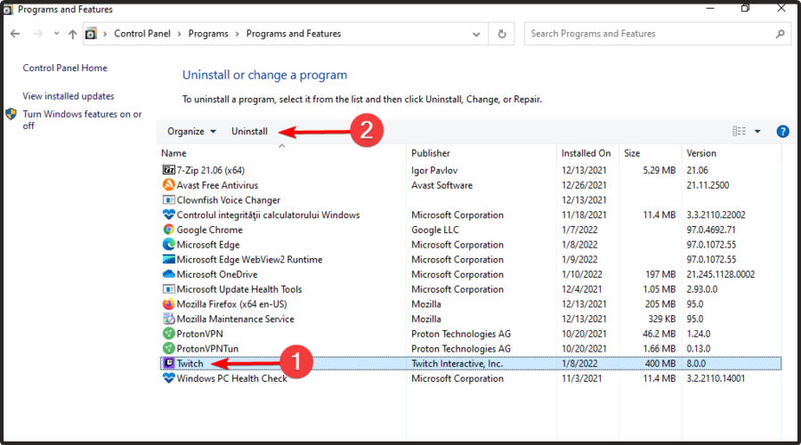The image size is (801, 445).
Task: Click the Google Chrome icon
Action: click(x=168, y=230)
